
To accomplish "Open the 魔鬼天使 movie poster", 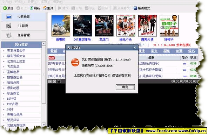I will coord(147,26).
